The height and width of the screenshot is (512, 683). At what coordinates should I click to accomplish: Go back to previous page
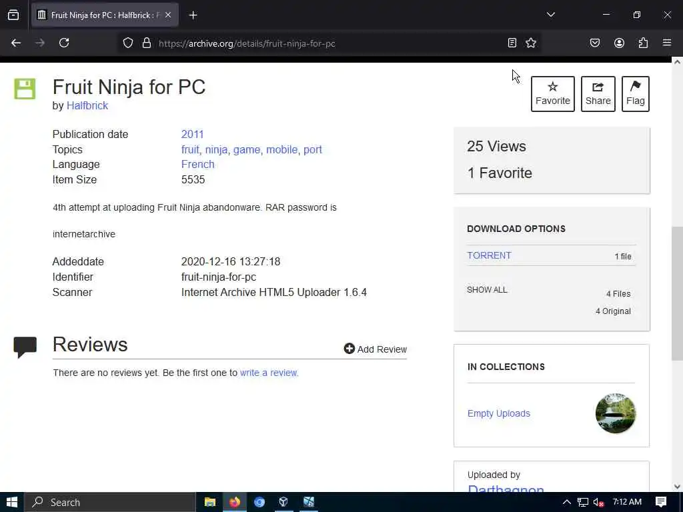(x=16, y=43)
